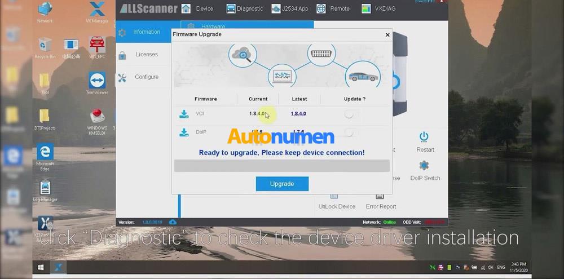Select the Tool folder on desktop
Image resolution: width=564 pixels, height=279 pixels.
[x=45, y=83]
